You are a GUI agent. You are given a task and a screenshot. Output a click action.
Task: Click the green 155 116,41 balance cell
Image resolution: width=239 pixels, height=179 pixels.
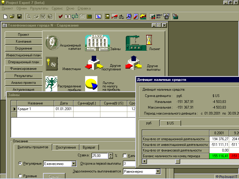tap(219, 156)
